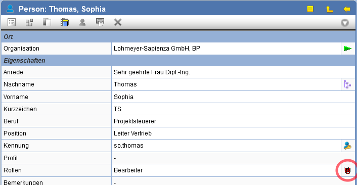Click the gray person silhouette toolbar icon
This screenshot has height=185, width=357.
point(82,22)
